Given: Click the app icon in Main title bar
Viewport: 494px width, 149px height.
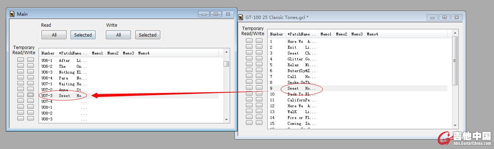Looking at the screenshot, I should [x=12, y=14].
